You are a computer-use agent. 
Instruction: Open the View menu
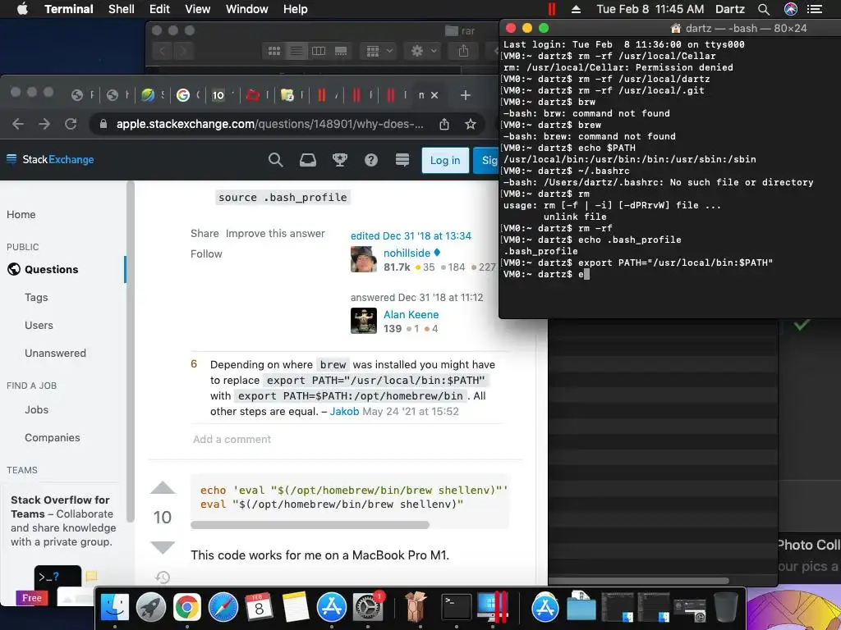[197, 9]
